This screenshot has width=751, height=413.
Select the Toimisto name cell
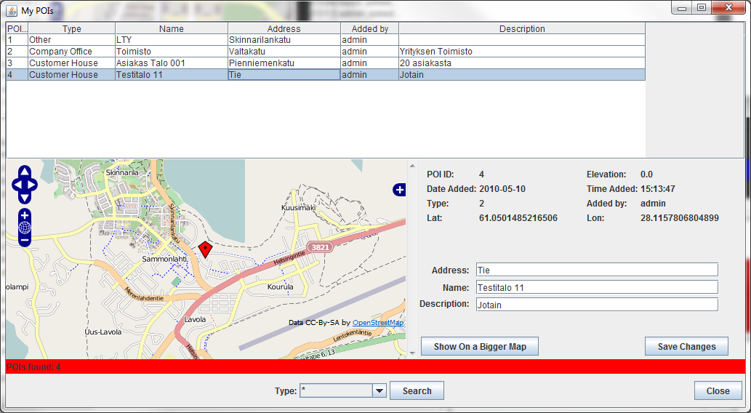172,52
